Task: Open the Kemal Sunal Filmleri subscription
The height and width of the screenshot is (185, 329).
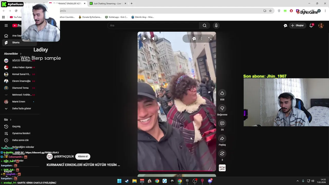Action: pos(20,74)
